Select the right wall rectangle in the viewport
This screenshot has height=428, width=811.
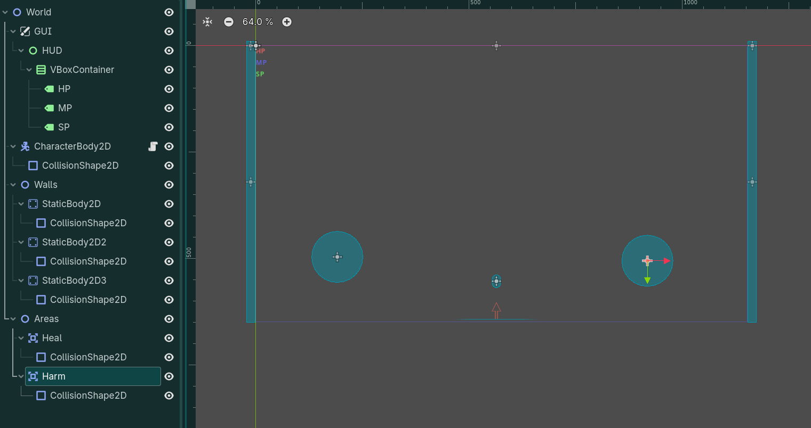tap(752, 182)
